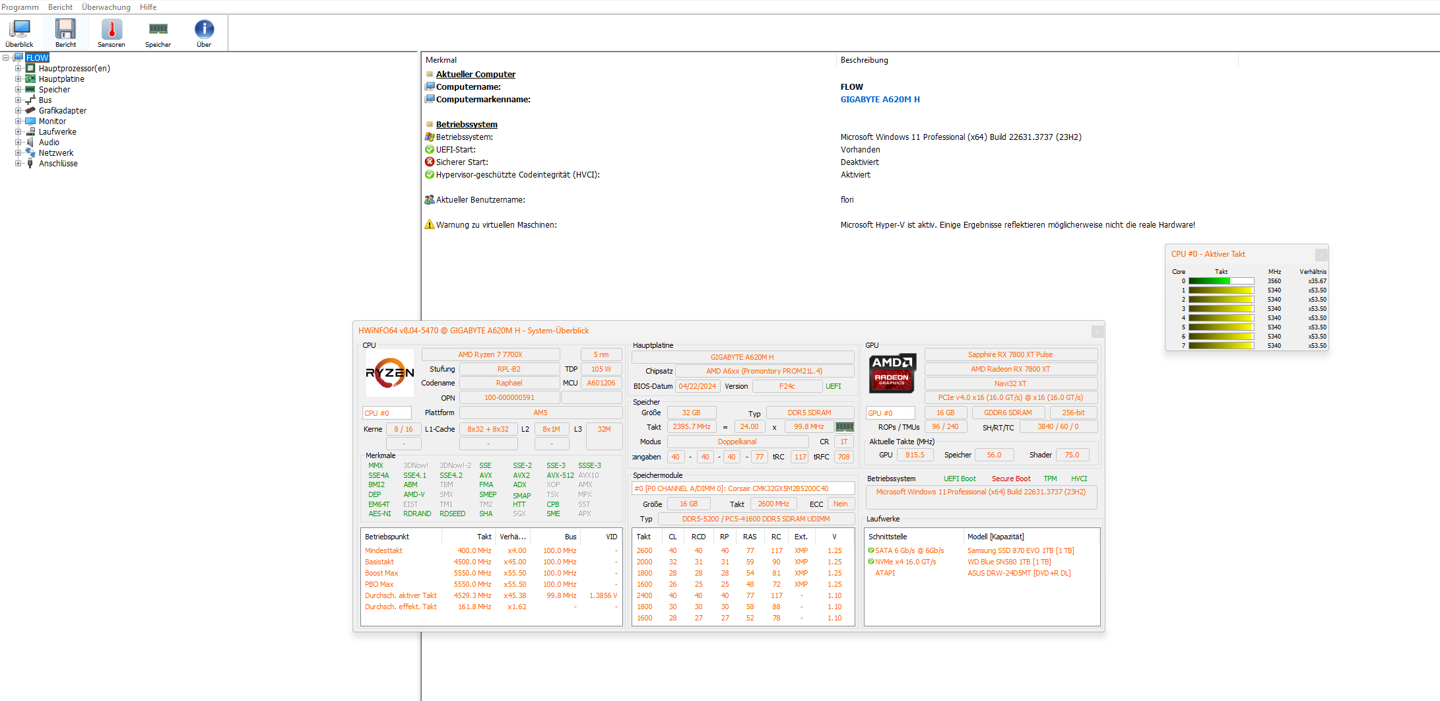The width and height of the screenshot is (1440, 701).
Task: Select the Monitor tree item label
Action: 52,121
